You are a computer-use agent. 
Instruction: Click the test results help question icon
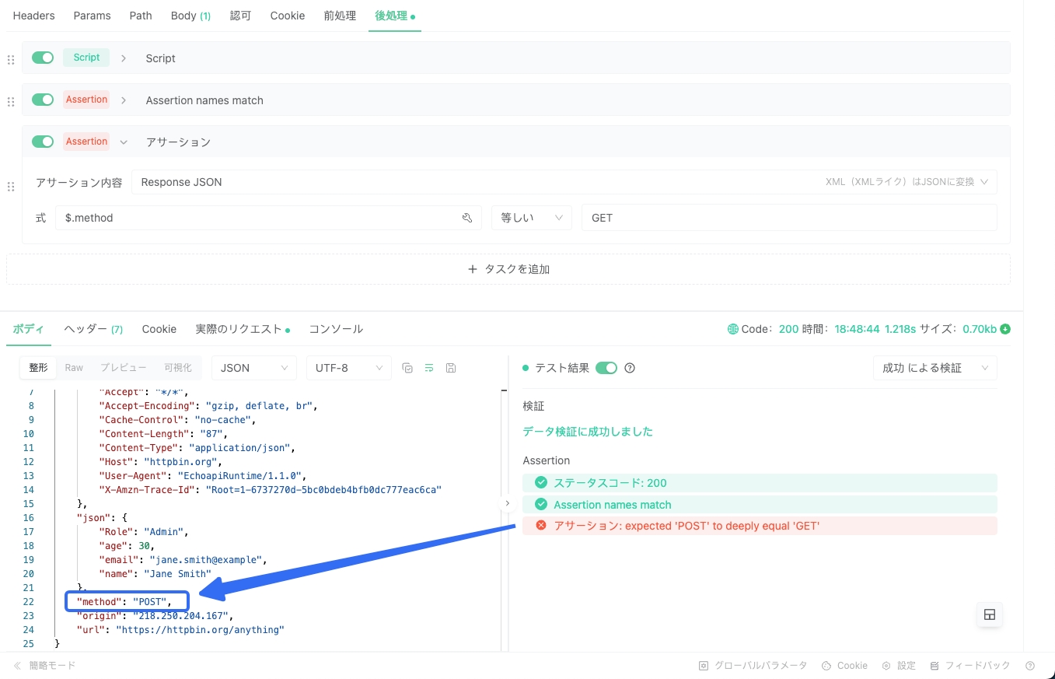(x=630, y=368)
